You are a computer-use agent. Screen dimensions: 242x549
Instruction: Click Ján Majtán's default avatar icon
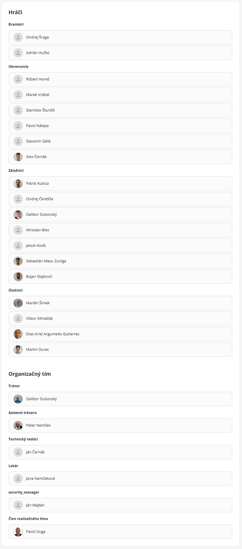(x=18, y=505)
